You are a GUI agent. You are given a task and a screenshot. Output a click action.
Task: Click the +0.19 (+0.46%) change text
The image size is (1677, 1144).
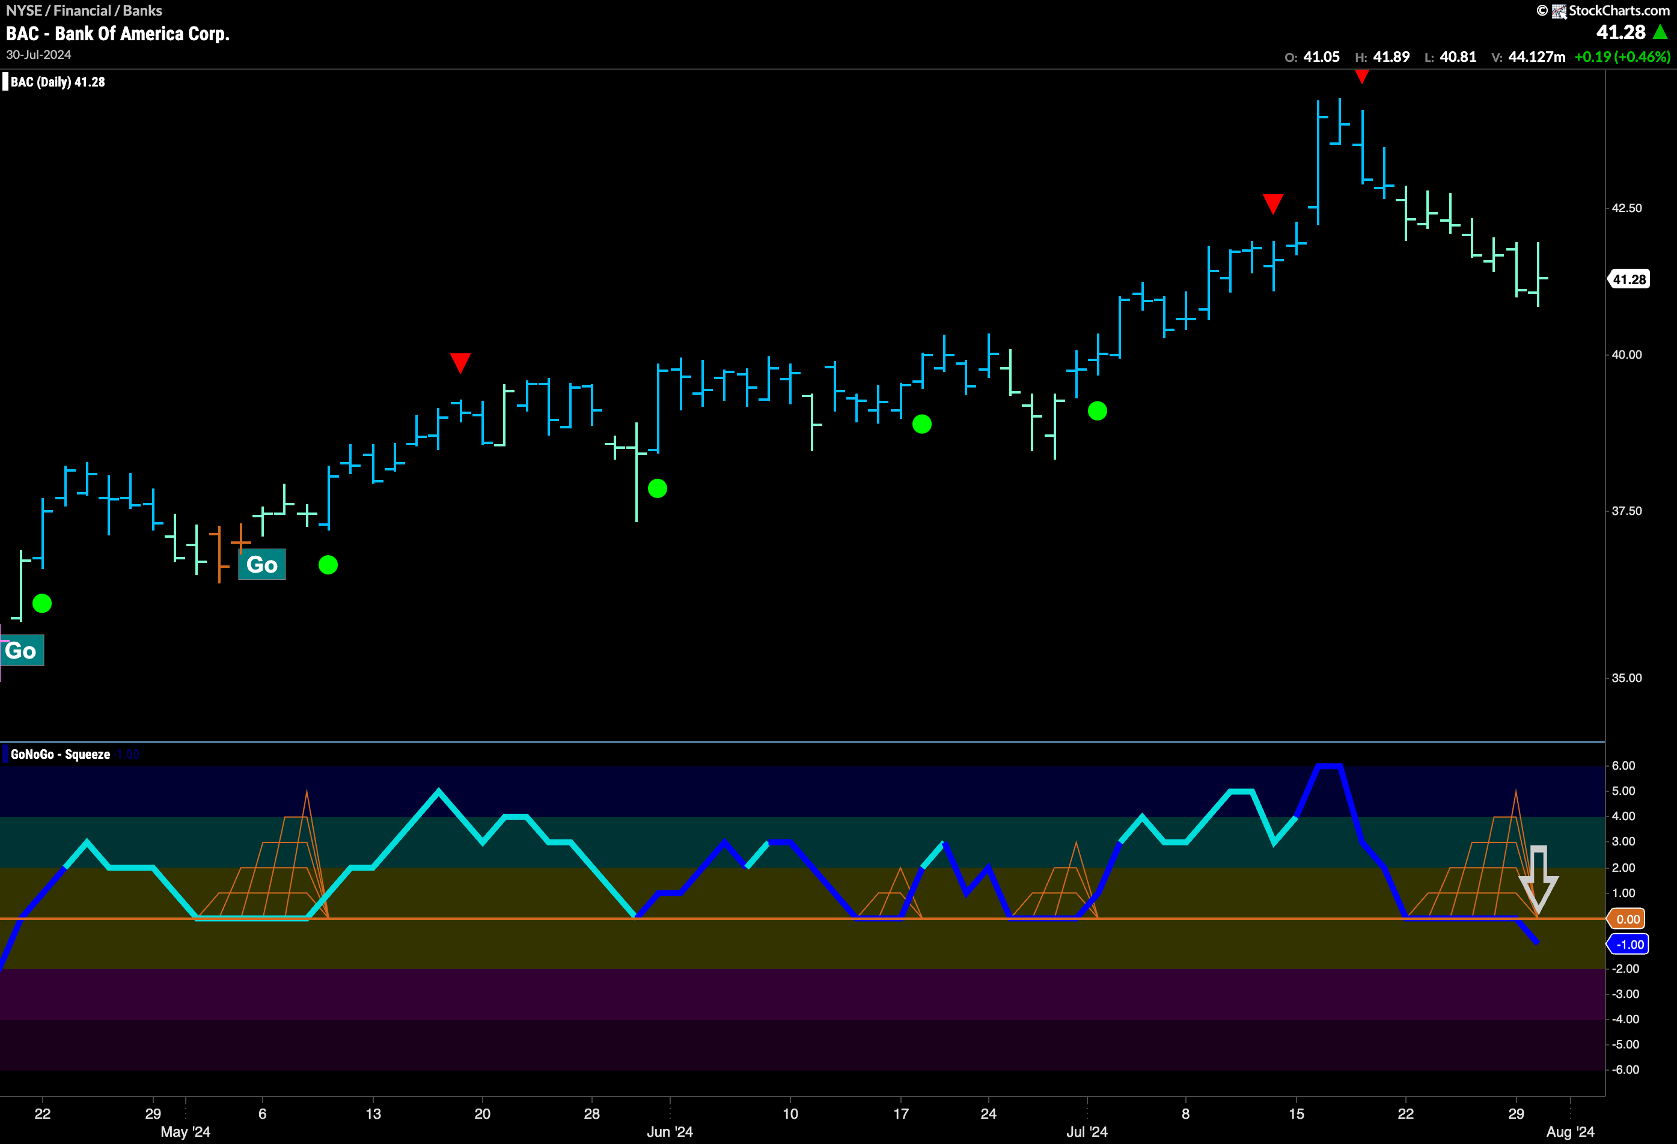pyautogui.click(x=1622, y=56)
